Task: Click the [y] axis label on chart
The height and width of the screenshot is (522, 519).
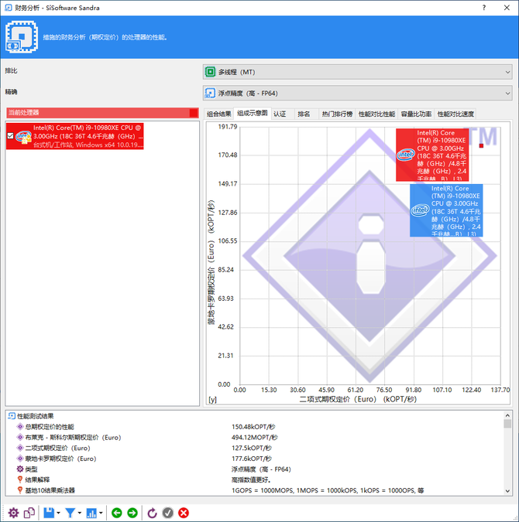Action: click(212, 400)
